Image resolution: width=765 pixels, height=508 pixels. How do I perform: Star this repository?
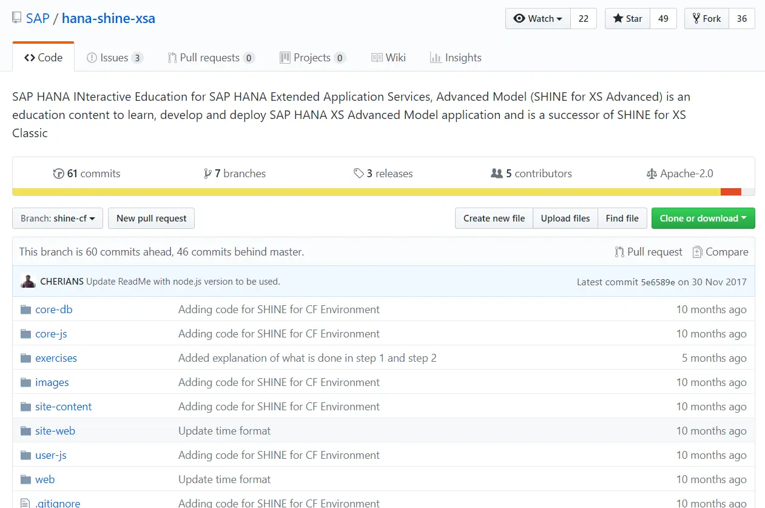tap(628, 18)
